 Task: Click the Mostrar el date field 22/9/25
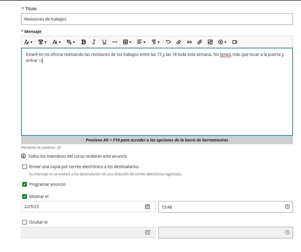pyautogui.click(x=88, y=207)
